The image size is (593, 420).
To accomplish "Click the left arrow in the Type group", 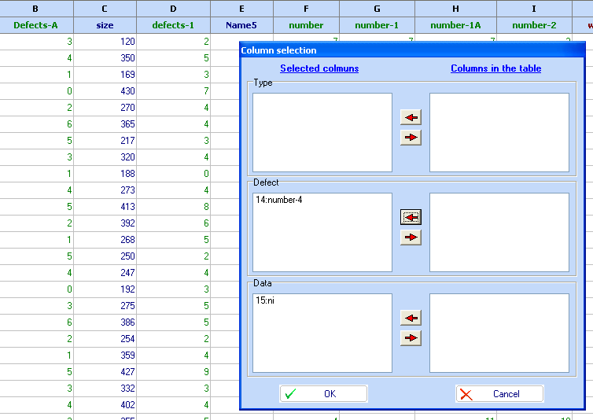I will pyautogui.click(x=411, y=117).
